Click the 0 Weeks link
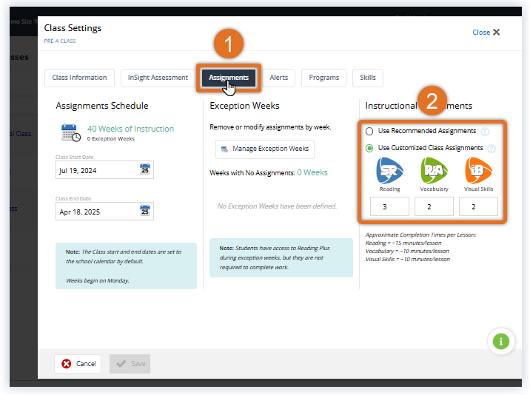Image resolution: width=530 pixels, height=395 pixels. click(312, 172)
